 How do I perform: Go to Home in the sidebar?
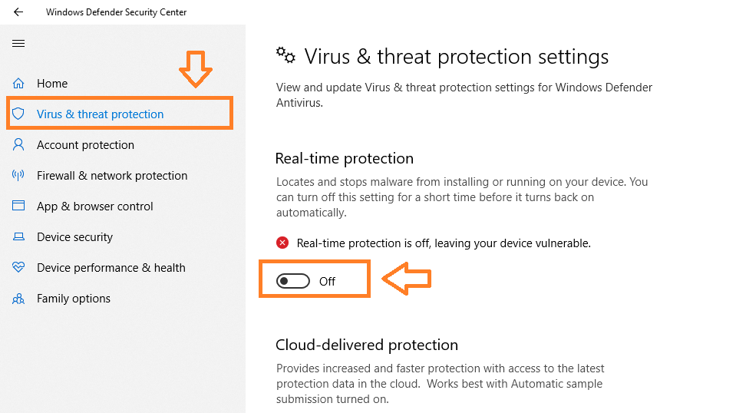point(52,84)
